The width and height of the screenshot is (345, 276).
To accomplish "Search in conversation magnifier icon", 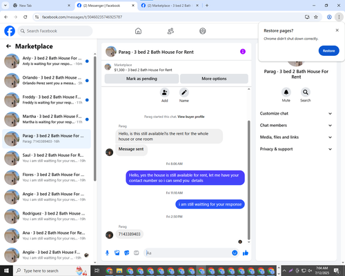I will tap(306, 92).
